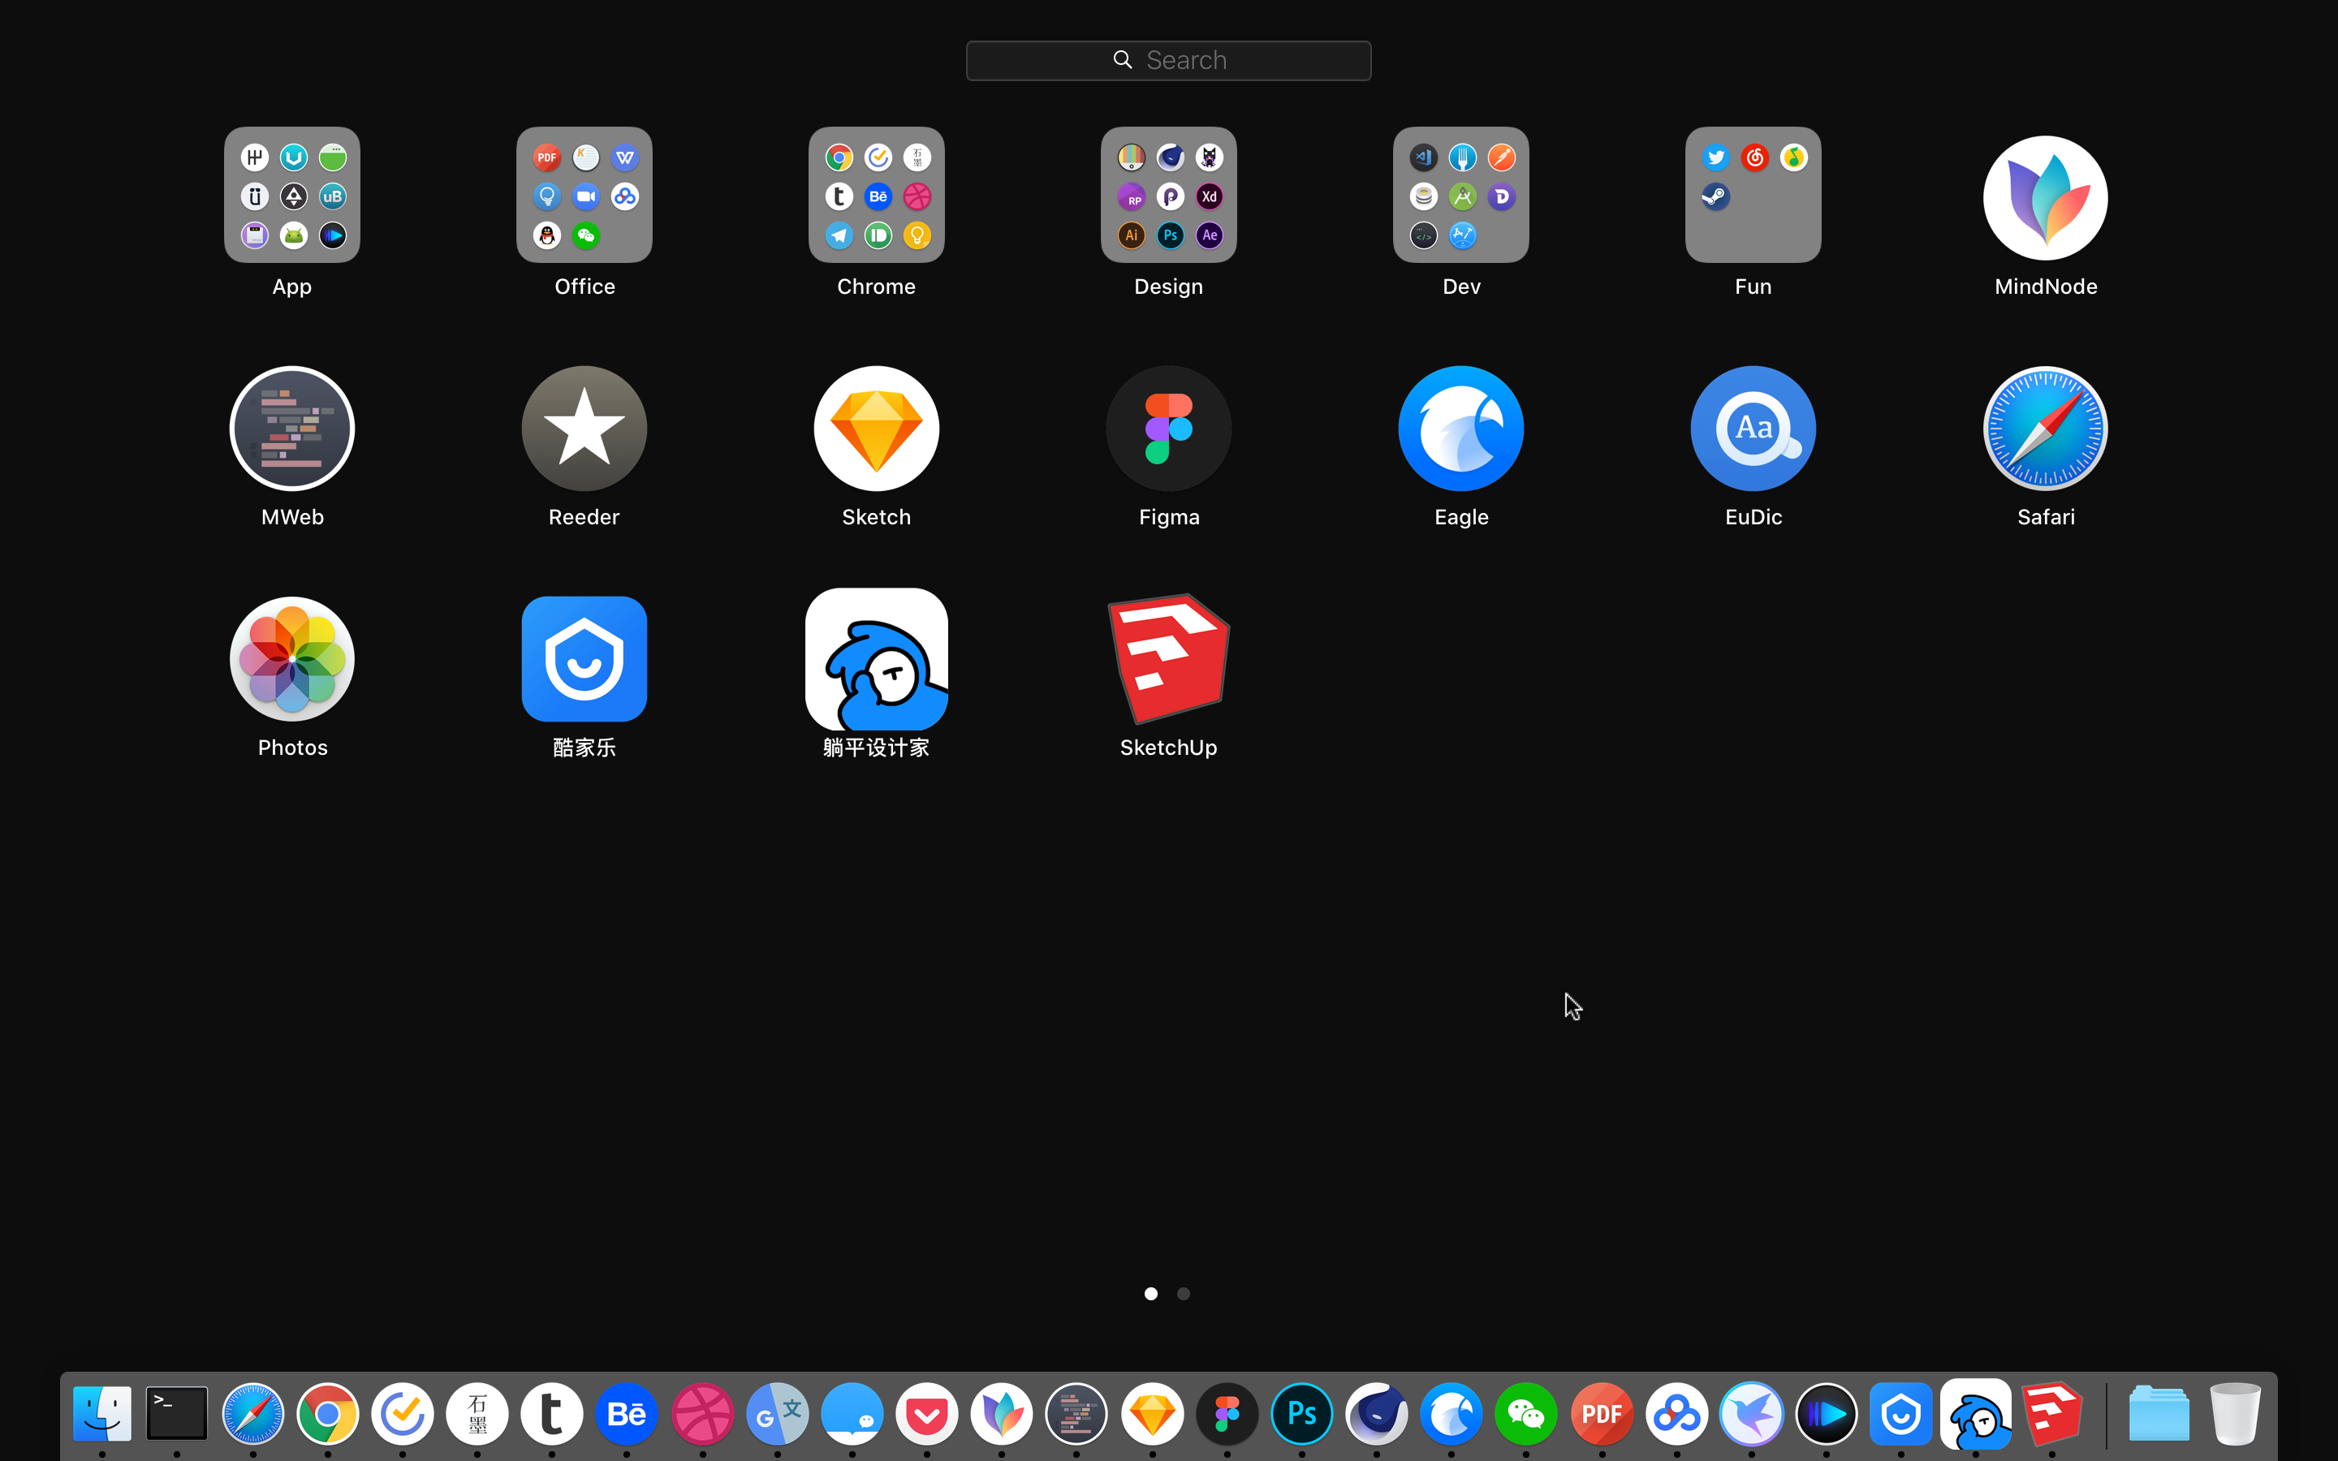Open the EuDic dictionary app

click(1753, 428)
